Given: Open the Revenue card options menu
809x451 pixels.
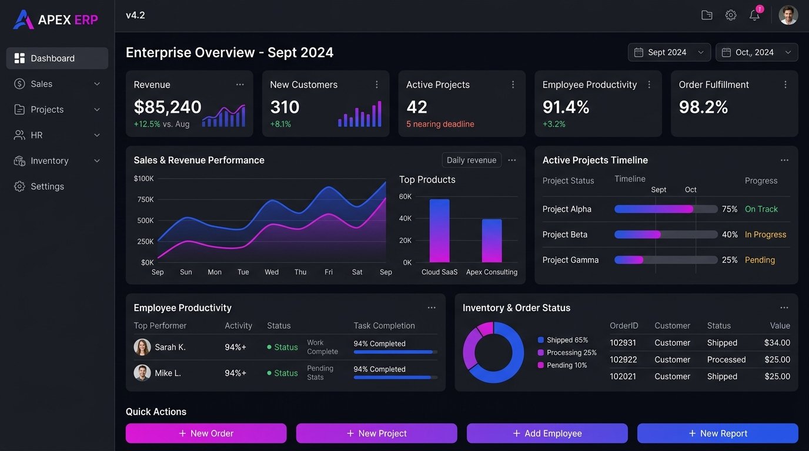Looking at the screenshot, I should coord(240,85).
